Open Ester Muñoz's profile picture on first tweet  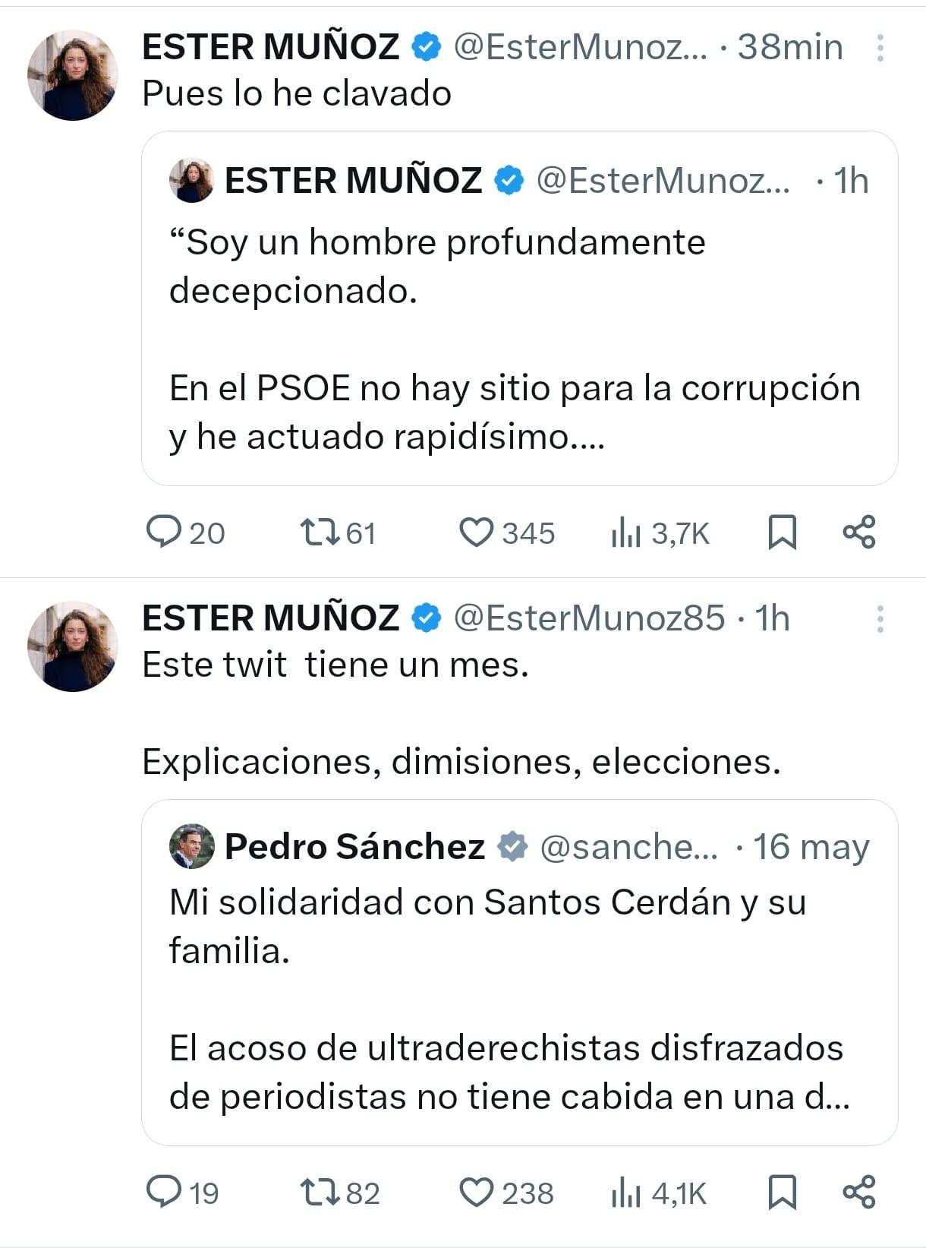point(72,74)
